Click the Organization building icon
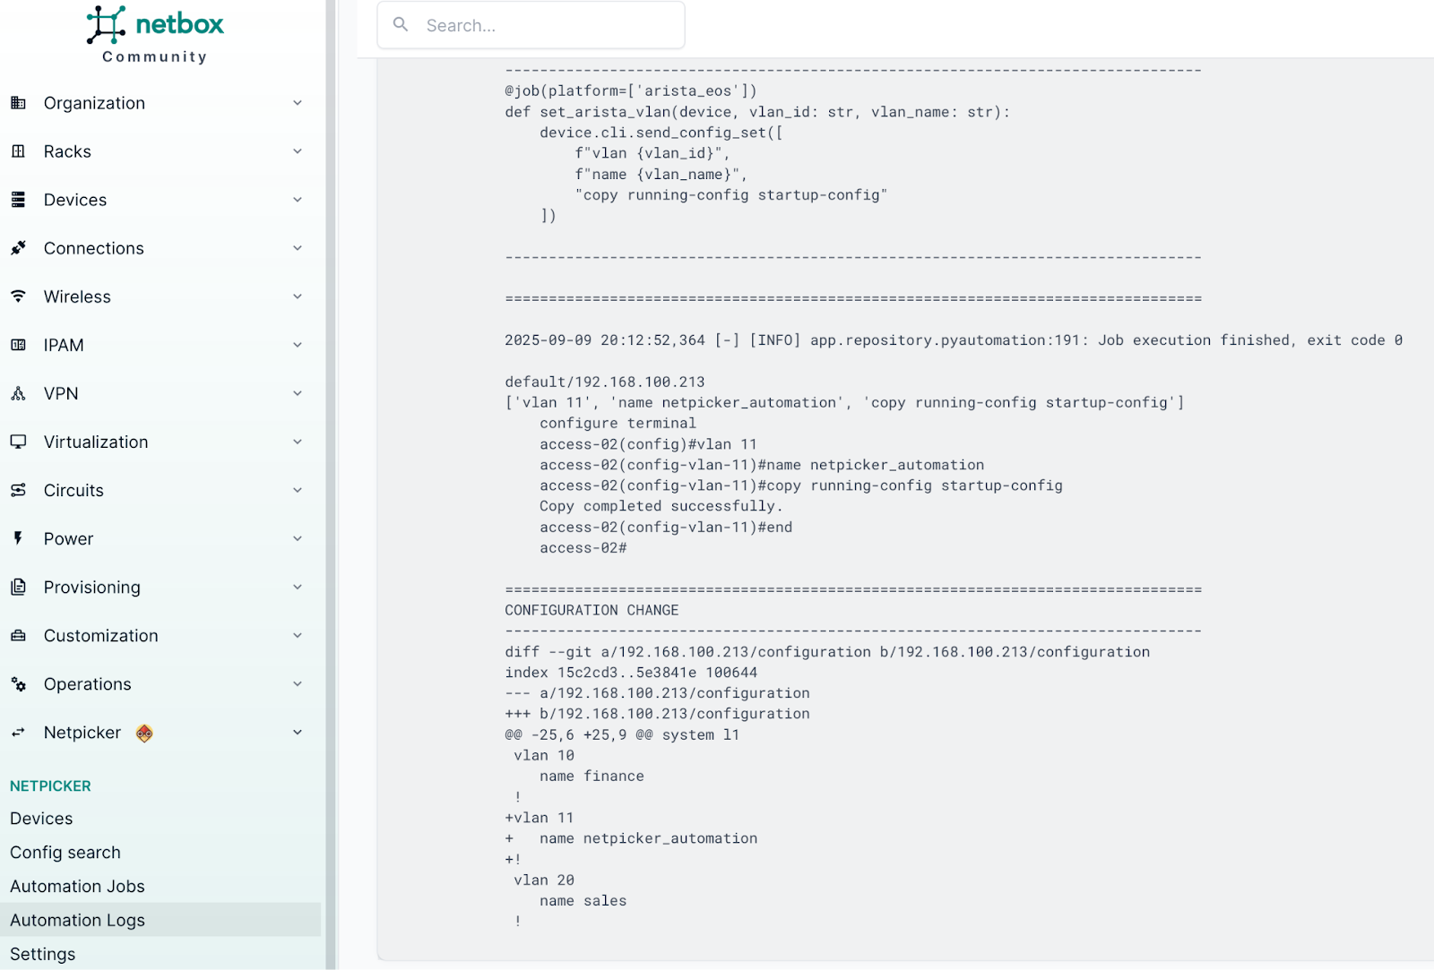1434x970 pixels. pos(18,103)
